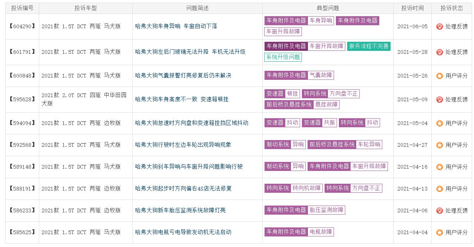Click the 投诉状态 column header
474x247 pixels.
452,8
